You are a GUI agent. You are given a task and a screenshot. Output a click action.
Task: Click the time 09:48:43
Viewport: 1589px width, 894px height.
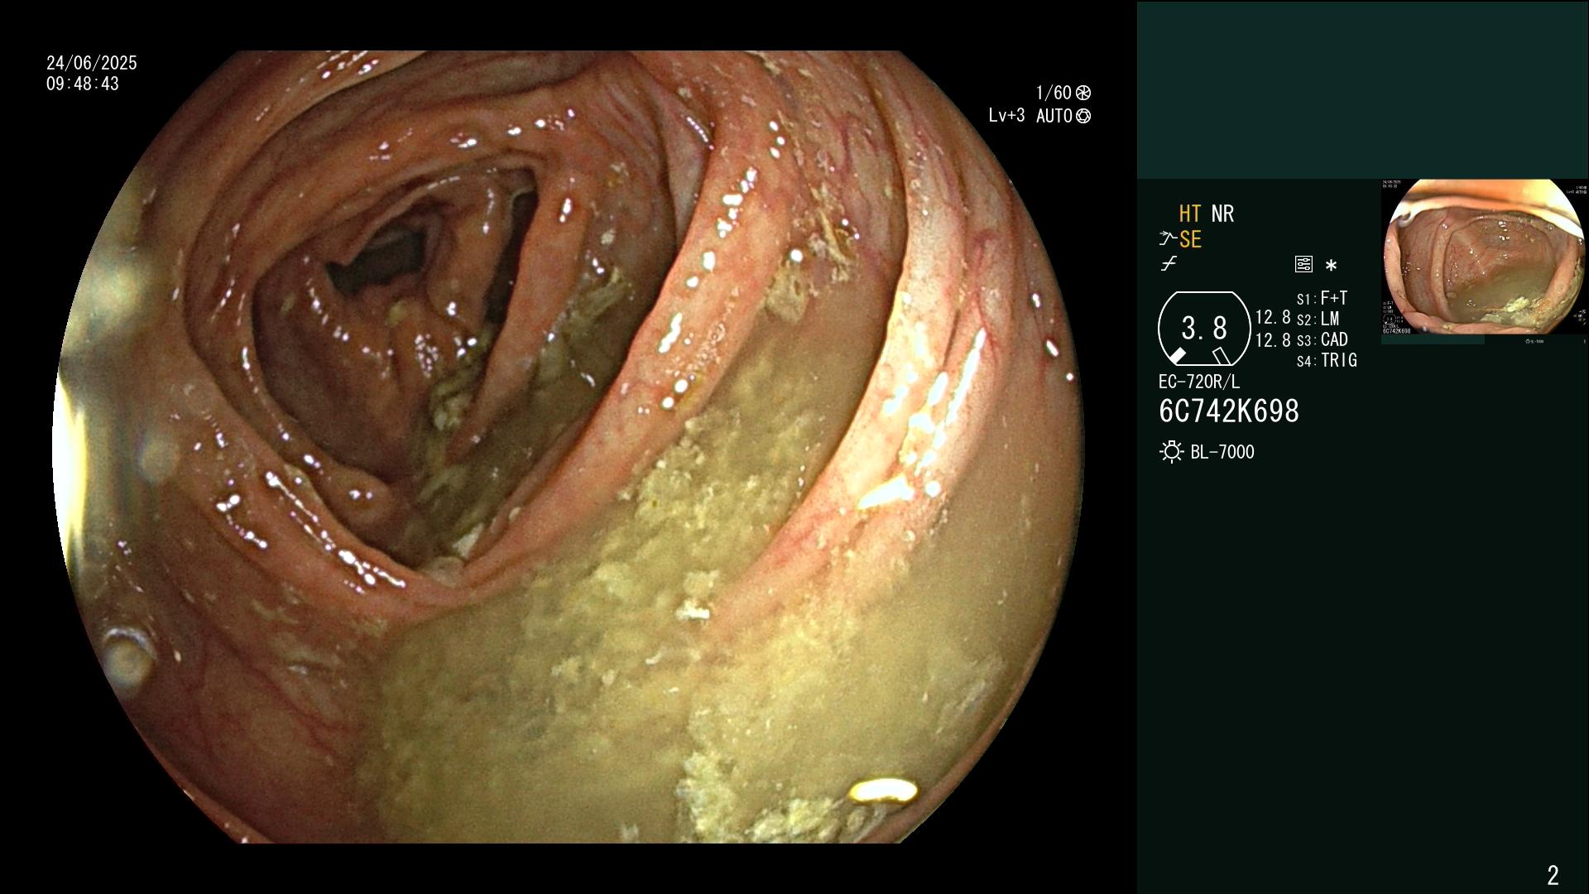click(x=83, y=84)
